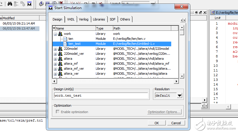Click the Path column header
The width and height of the screenshot is (238, 133).
click(142, 28)
